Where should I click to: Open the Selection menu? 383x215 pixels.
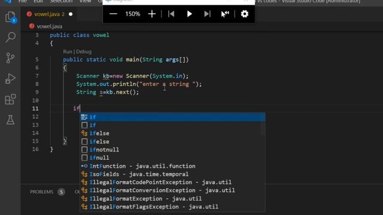(61, 1)
